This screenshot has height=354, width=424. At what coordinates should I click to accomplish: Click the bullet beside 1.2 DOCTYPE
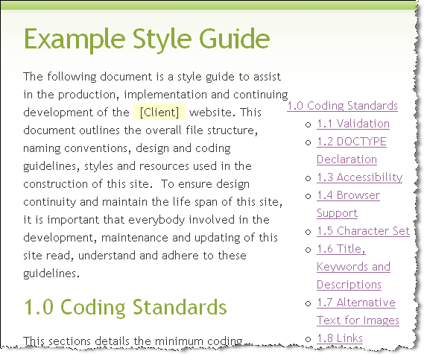point(308,142)
